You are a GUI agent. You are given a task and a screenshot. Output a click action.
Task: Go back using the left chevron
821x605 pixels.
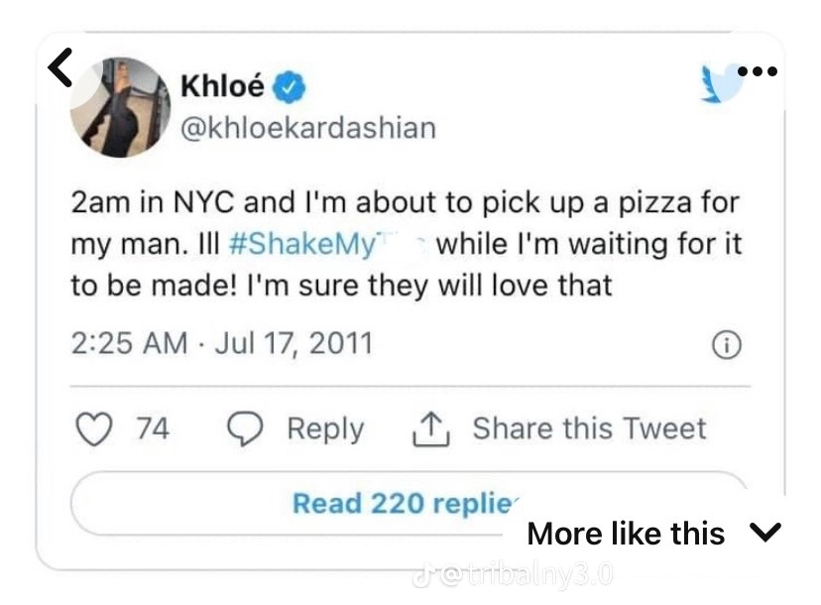tap(61, 64)
